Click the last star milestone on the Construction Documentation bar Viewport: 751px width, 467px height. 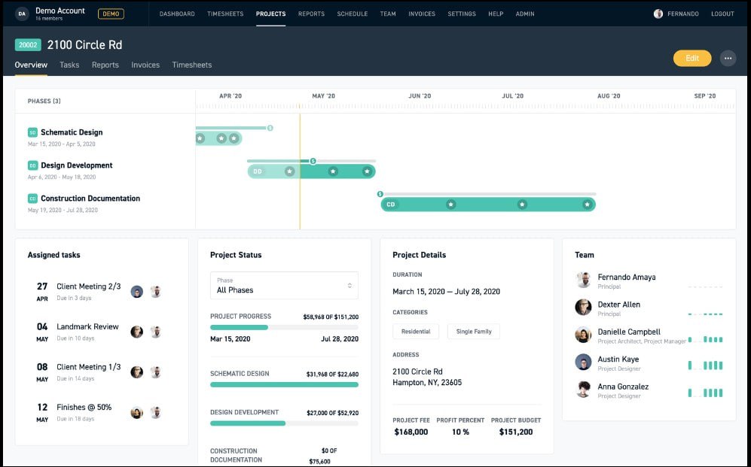click(588, 205)
